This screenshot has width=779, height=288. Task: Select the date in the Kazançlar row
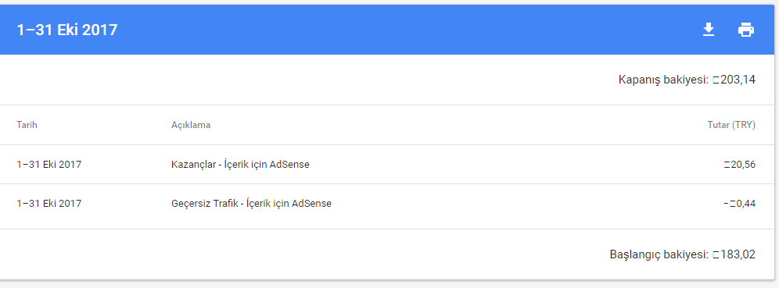point(48,165)
